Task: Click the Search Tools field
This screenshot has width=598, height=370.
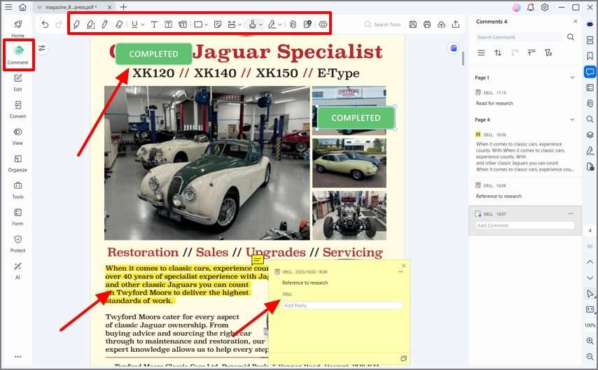Action: coord(383,24)
